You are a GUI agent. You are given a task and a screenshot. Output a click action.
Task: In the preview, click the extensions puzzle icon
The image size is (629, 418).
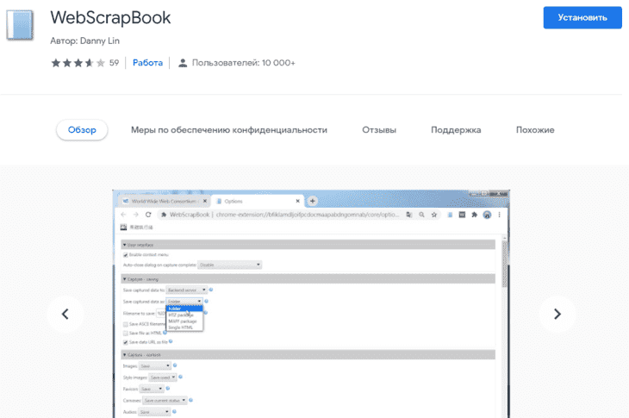pos(475,215)
